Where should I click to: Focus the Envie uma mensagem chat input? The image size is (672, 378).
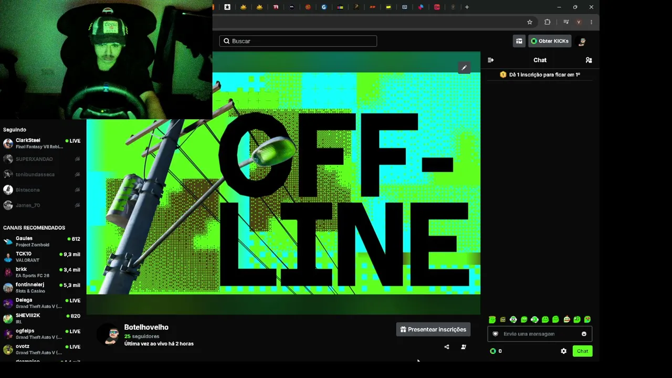click(x=540, y=334)
